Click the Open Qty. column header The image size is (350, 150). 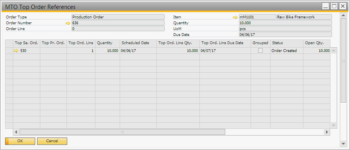(x=316, y=43)
